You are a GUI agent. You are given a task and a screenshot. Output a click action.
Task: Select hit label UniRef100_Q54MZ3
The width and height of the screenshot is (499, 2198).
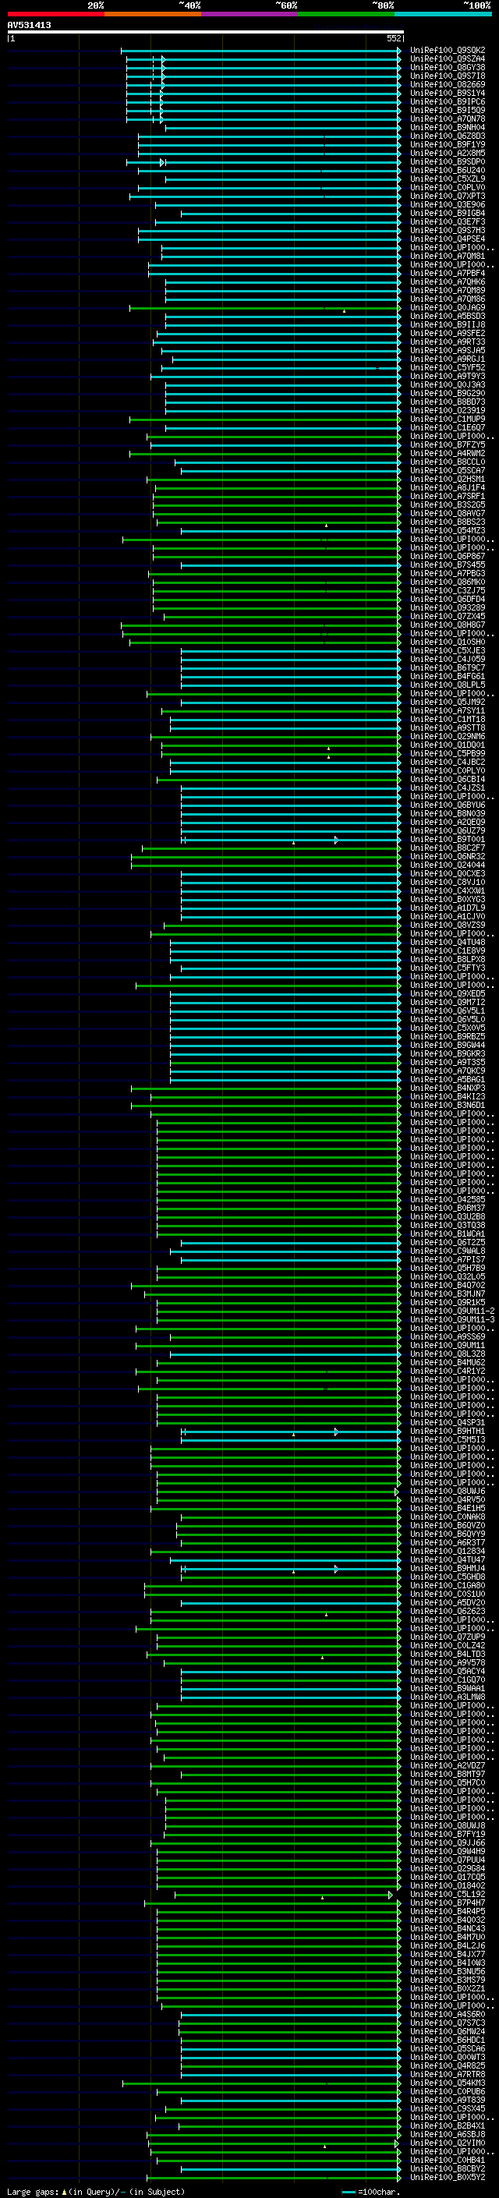point(448,531)
